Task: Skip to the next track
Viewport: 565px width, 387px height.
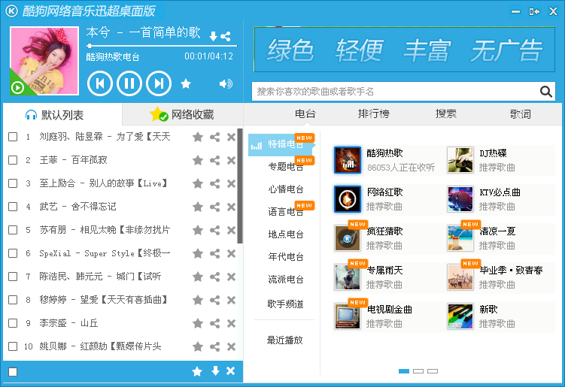Action: point(159,83)
